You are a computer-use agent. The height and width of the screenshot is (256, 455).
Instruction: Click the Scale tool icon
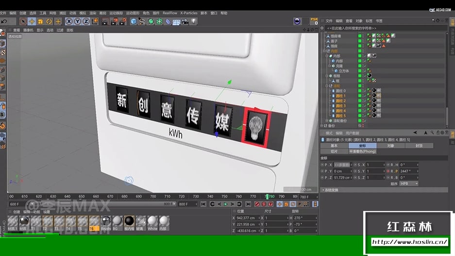coord(40,21)
